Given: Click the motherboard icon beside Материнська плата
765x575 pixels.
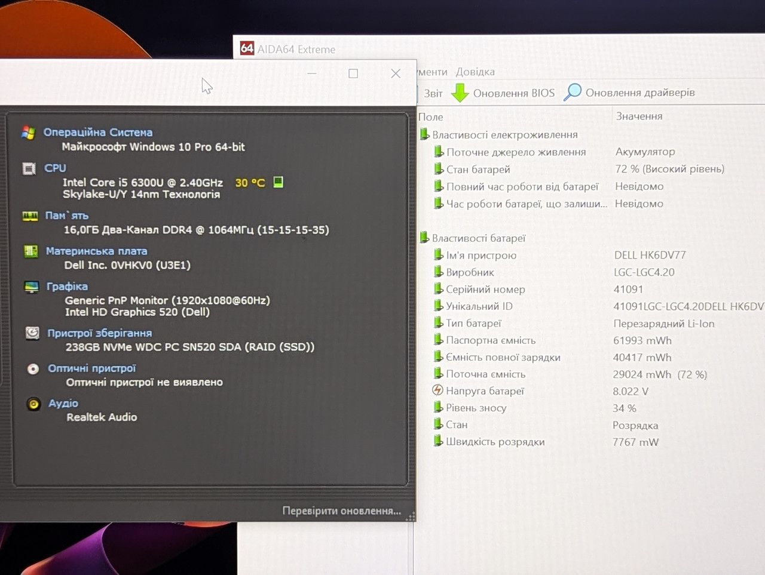Looking at the screenshot, I should [x=30, y=251].
